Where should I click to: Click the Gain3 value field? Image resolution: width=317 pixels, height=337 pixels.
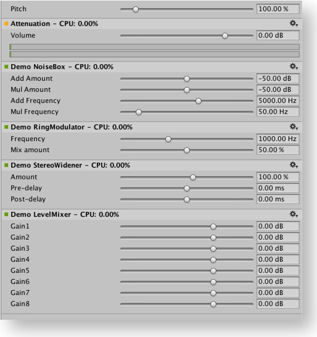(278, 248)
